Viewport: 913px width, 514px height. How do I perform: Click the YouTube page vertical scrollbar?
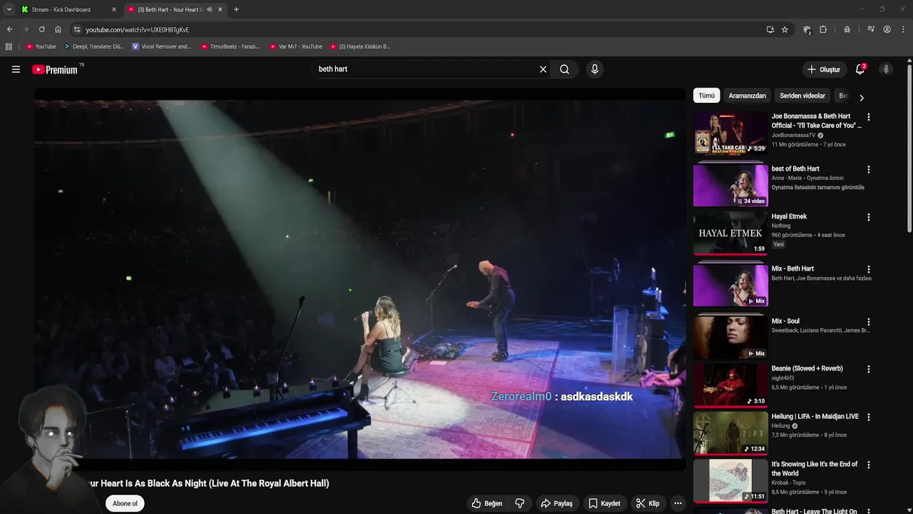coord(909,147)
